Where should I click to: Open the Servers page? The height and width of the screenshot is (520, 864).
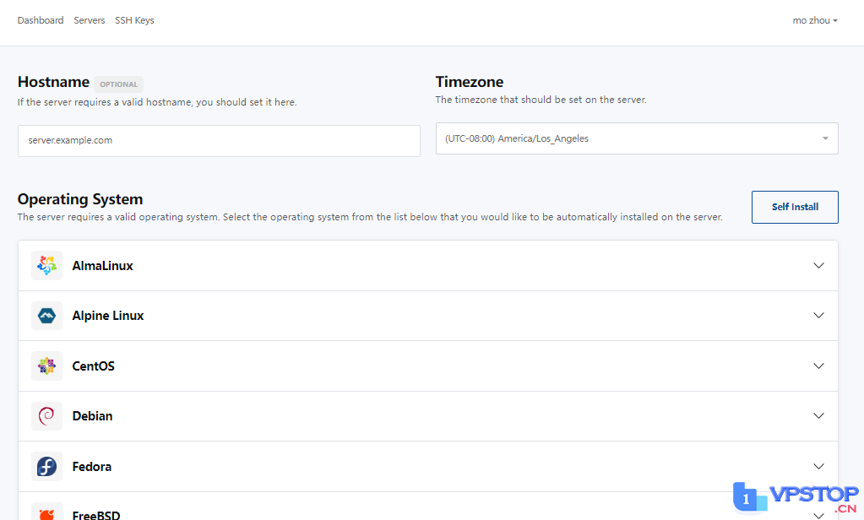tap(90, 20)
